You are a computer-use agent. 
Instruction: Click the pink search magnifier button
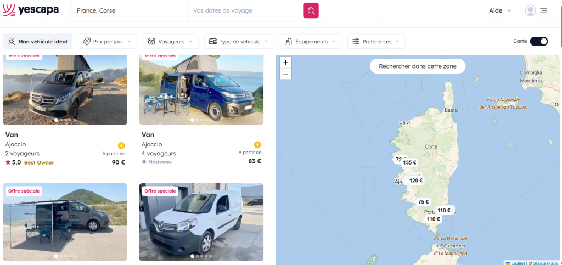click(311, 10)
